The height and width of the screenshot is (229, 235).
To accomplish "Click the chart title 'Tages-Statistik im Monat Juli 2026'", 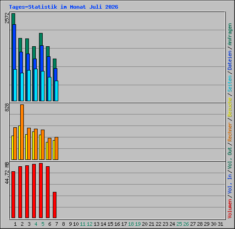I will coord(63,7).
